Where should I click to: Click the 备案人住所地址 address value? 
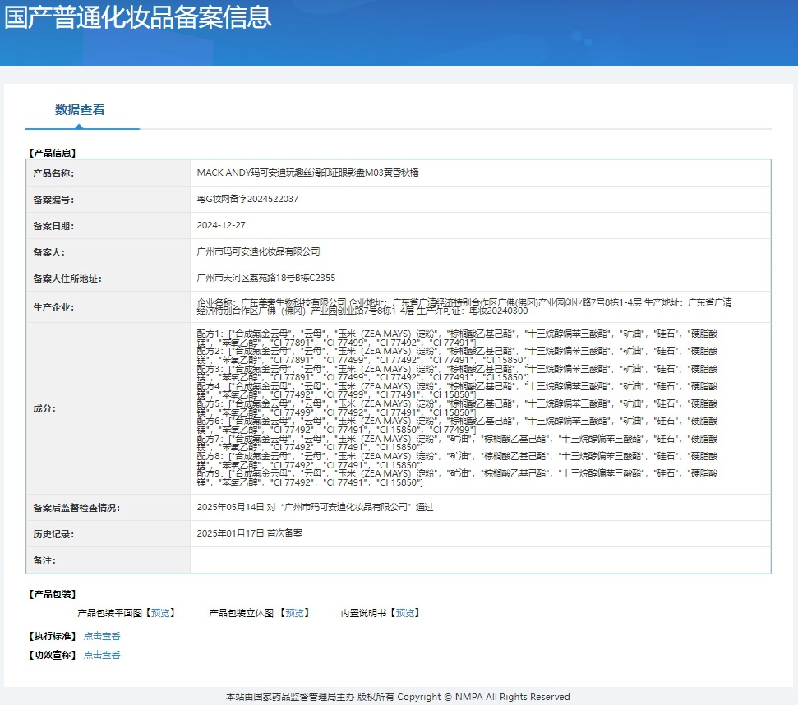coord(266,279)
